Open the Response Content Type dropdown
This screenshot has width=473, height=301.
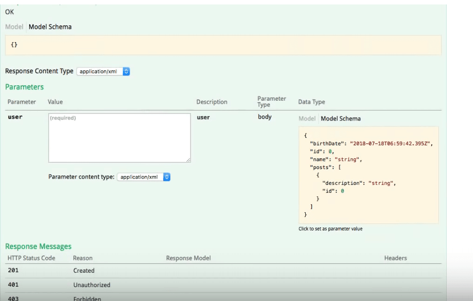coord(103,71)
